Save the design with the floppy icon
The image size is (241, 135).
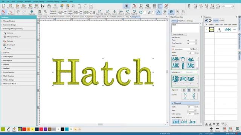[43, 6]
